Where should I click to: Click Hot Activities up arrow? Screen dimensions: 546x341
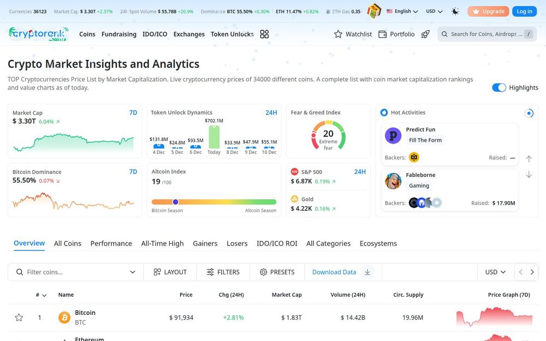[x=529, y=159]
